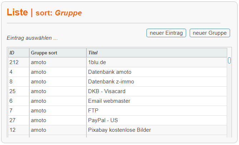Choose the "Pixabay kostenlose Bilder" entry
This screenshot has width=239, height=145.
click(119, 130)
